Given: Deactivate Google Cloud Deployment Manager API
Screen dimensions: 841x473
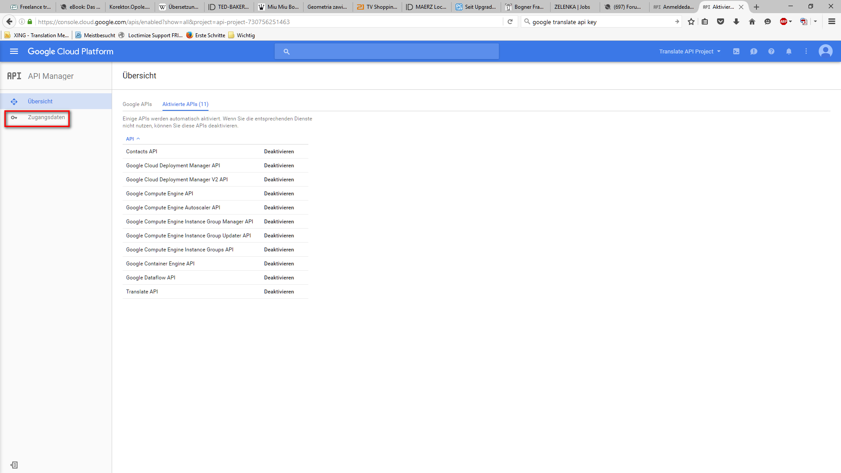Looking at the screenshot, I should coord(279,166).
